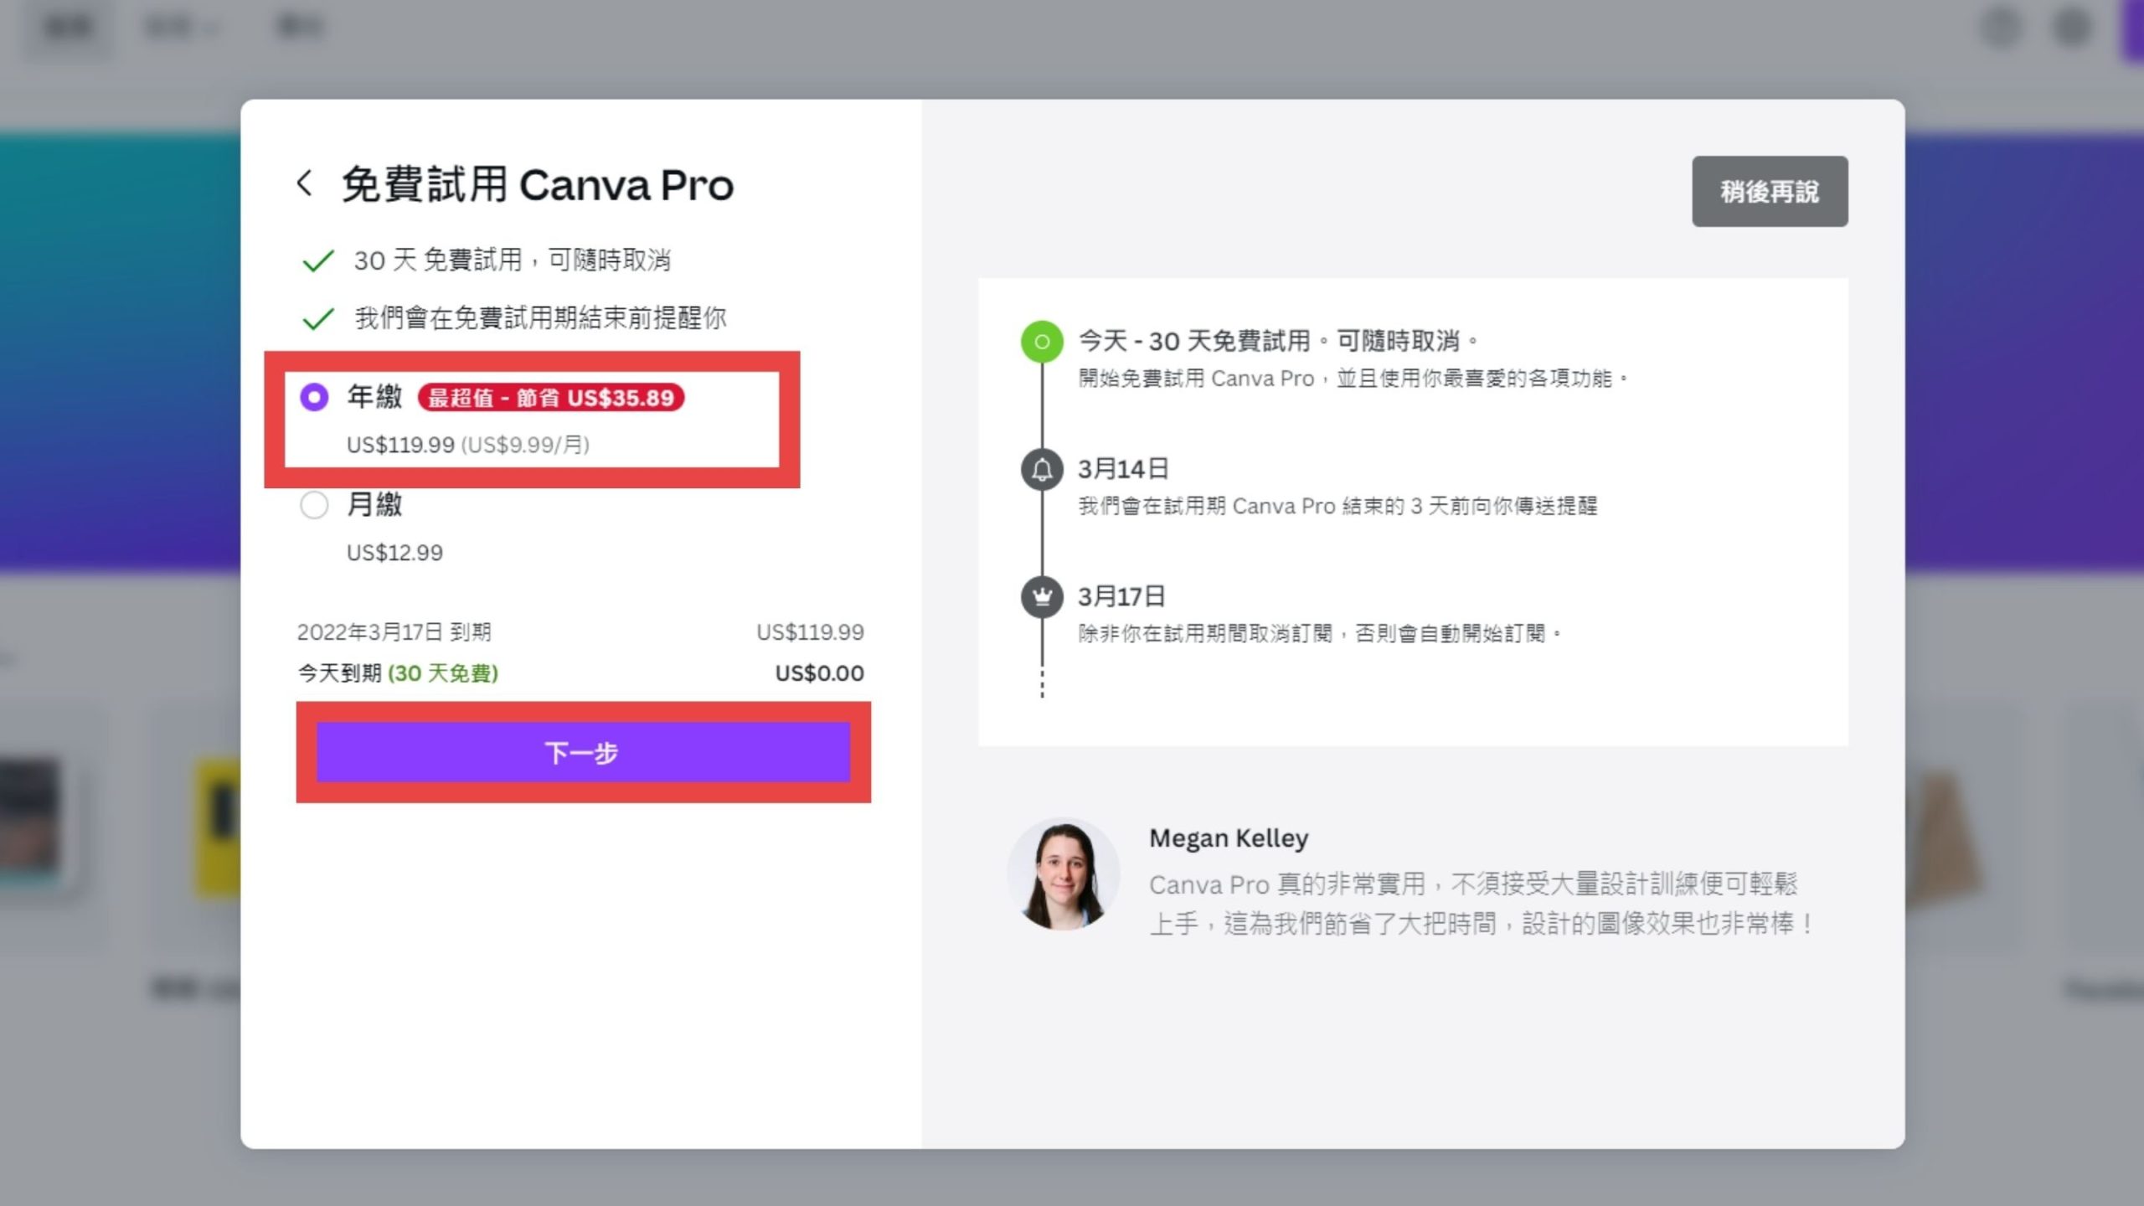Select the 月繳 monthly billing radio button
2144x1206 pixels.
[x=314, y=505]
